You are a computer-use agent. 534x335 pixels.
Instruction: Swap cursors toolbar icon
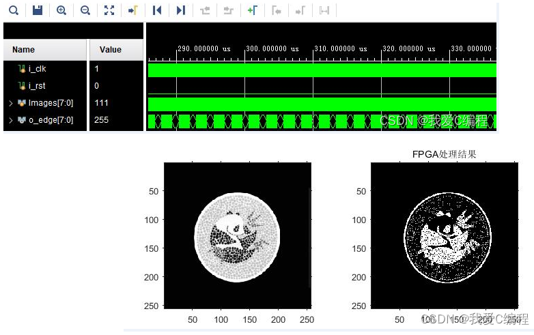[x=324, y=10]
